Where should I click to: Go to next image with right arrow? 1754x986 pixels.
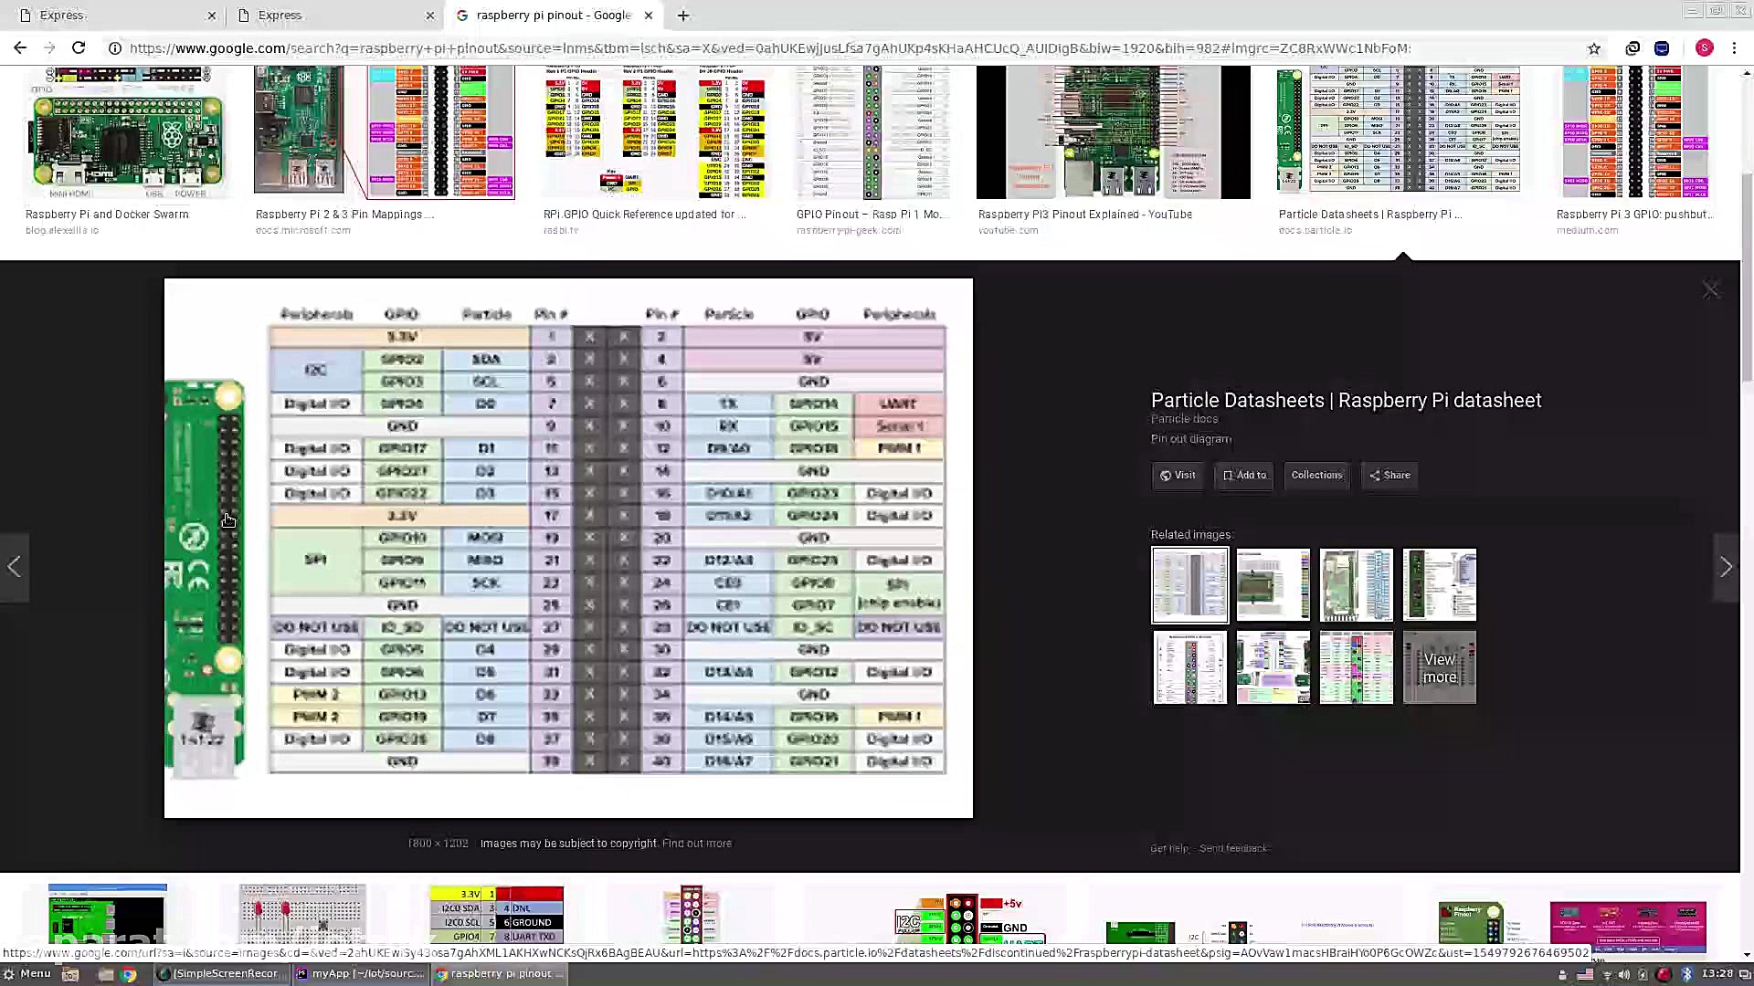coord(1726,567)
